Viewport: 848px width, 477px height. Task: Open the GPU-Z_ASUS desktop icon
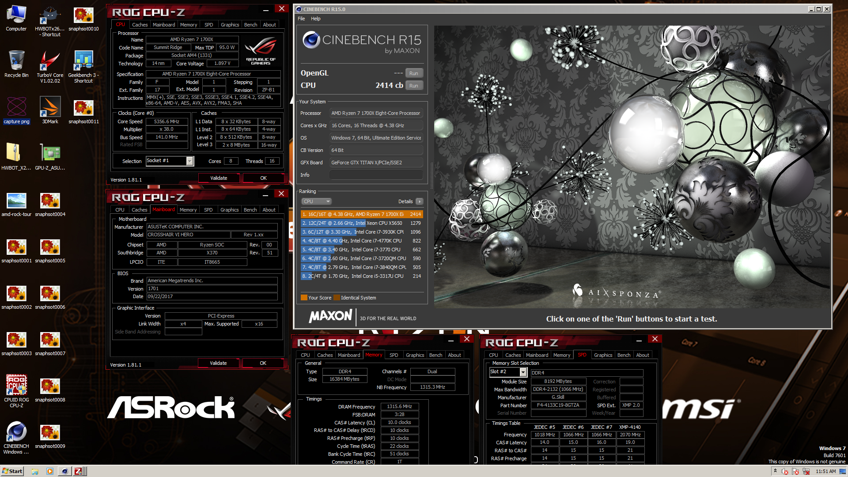coord(50,157)
